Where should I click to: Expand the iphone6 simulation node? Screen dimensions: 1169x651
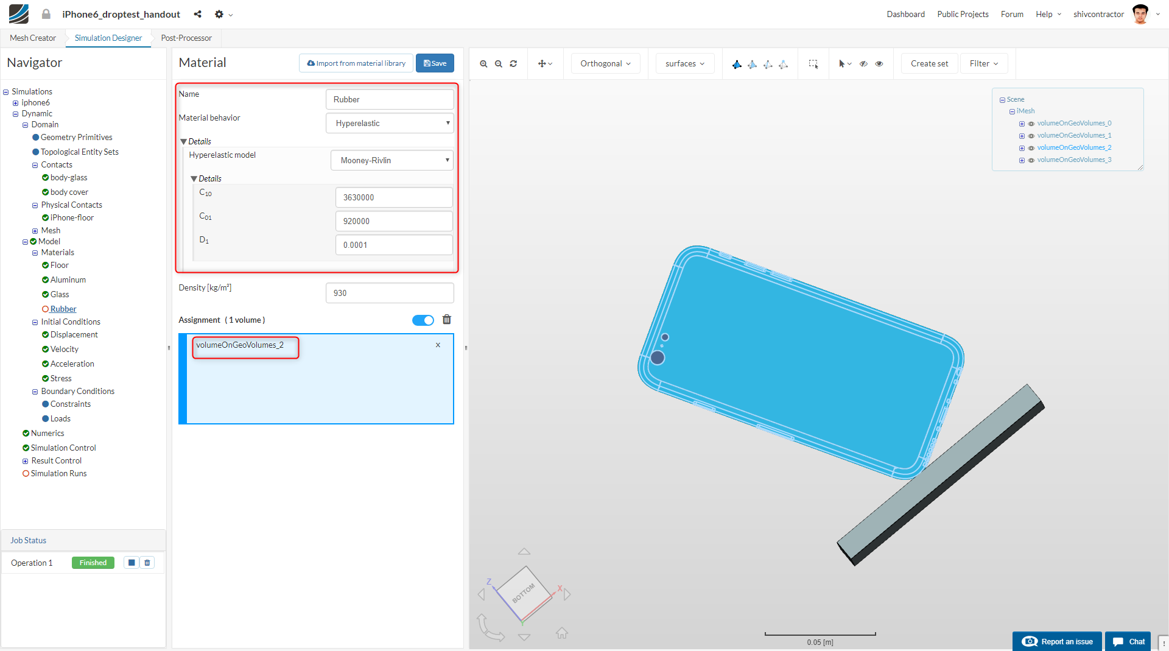16,103
